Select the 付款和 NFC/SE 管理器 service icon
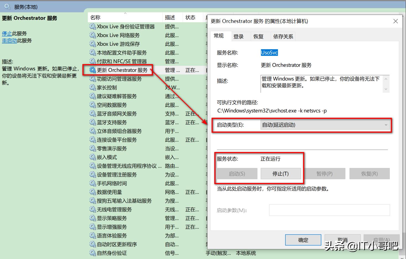406x259 pixels. point(93,61)
